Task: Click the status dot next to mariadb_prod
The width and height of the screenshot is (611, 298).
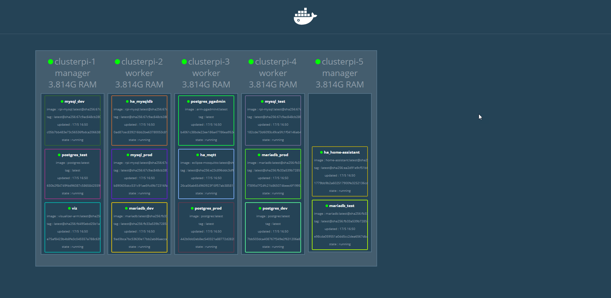Action: pyautogui.click(x=259, y=155)
